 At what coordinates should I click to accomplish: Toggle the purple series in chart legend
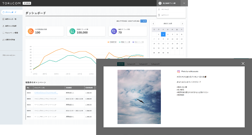[138, 42]
